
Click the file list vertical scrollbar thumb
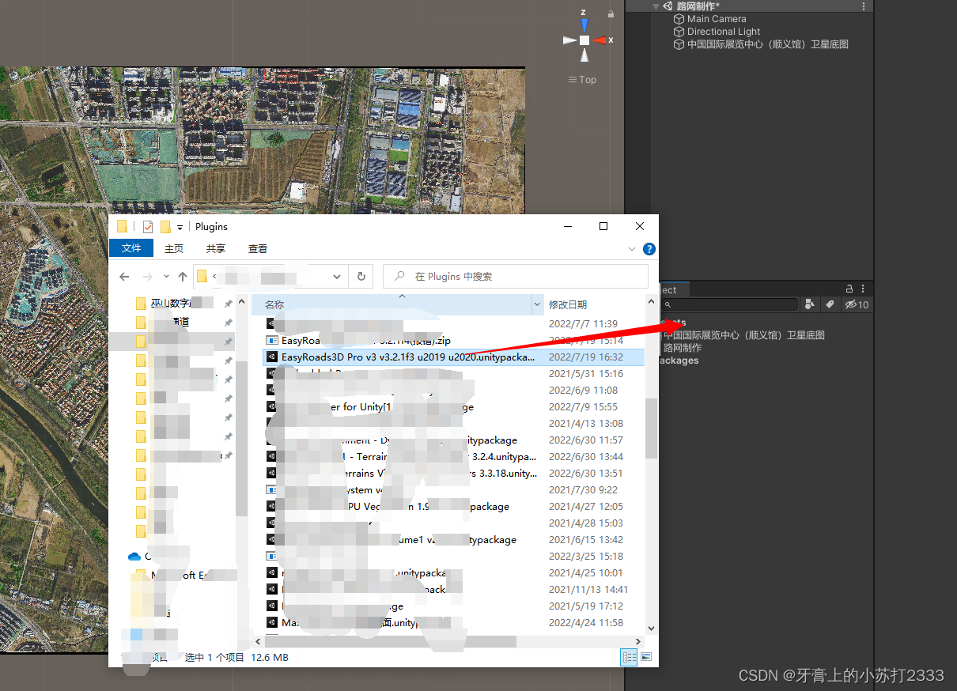(x=651, y=428)
